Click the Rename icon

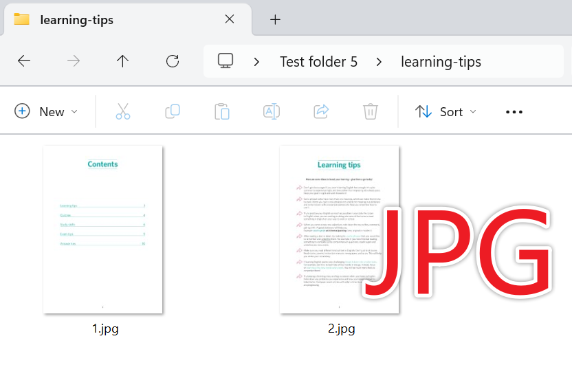pyautogui.click(x=272, y=111)
